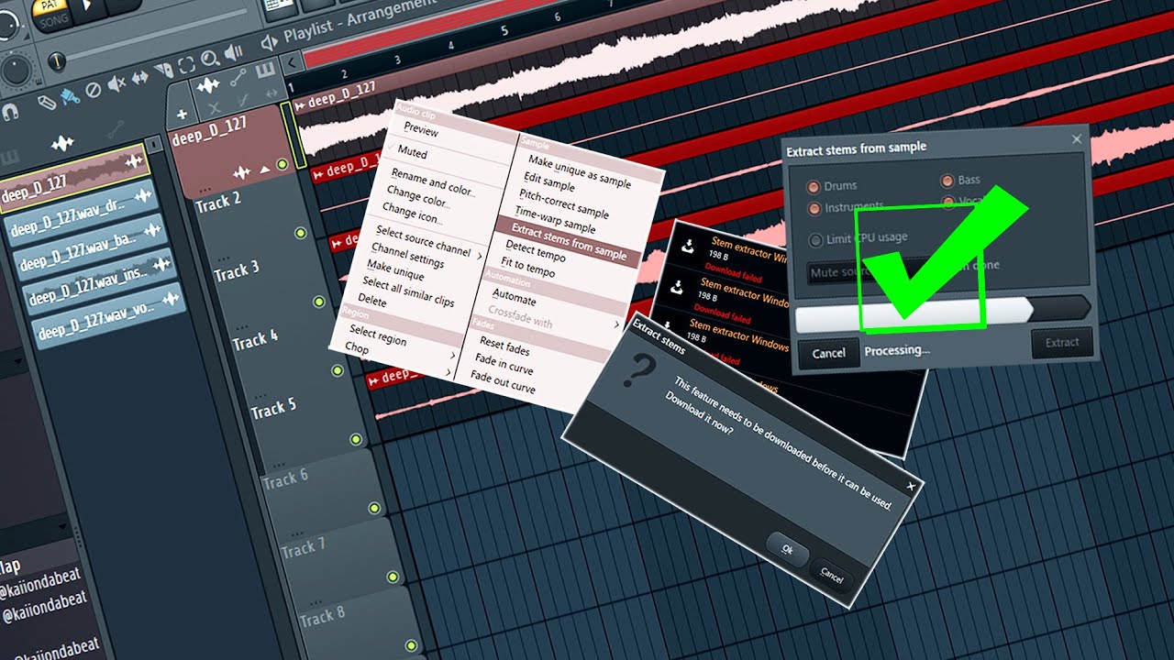Choose Rename and color... menu entry
1174x660 pixels.
click(433, 182)
